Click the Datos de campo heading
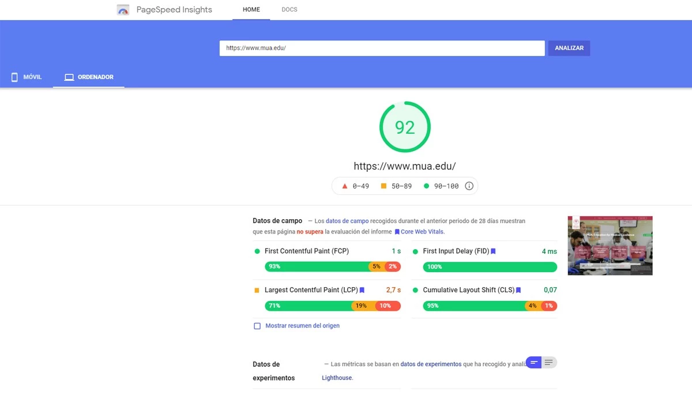The image size is (692, 395). [277, 221]
